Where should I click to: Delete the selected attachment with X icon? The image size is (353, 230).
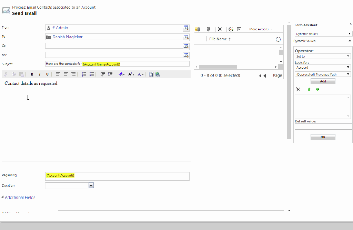point(220,29)
